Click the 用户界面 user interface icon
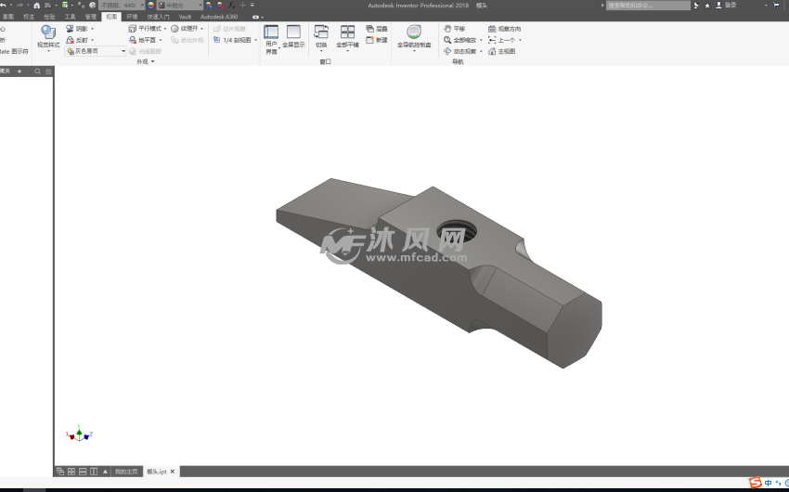This screenshot has width=789, height=492. point(271,37)
